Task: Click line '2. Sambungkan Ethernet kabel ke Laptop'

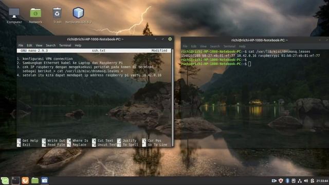Action: point(70,63)
